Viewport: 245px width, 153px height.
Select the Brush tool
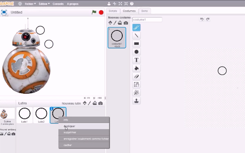(136, 27)
